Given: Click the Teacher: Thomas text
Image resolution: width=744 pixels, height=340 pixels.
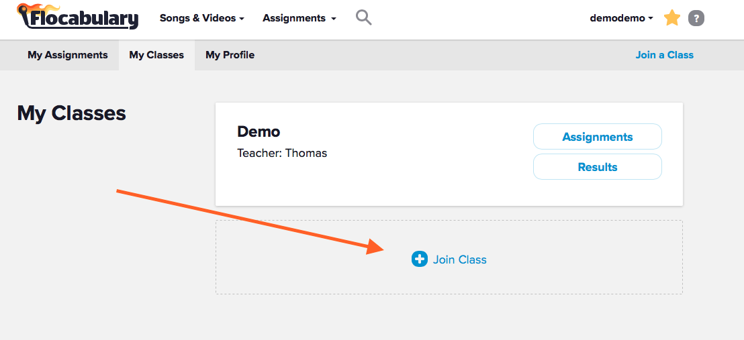Looking at the screenshot, I should click(x=282, y=153).
